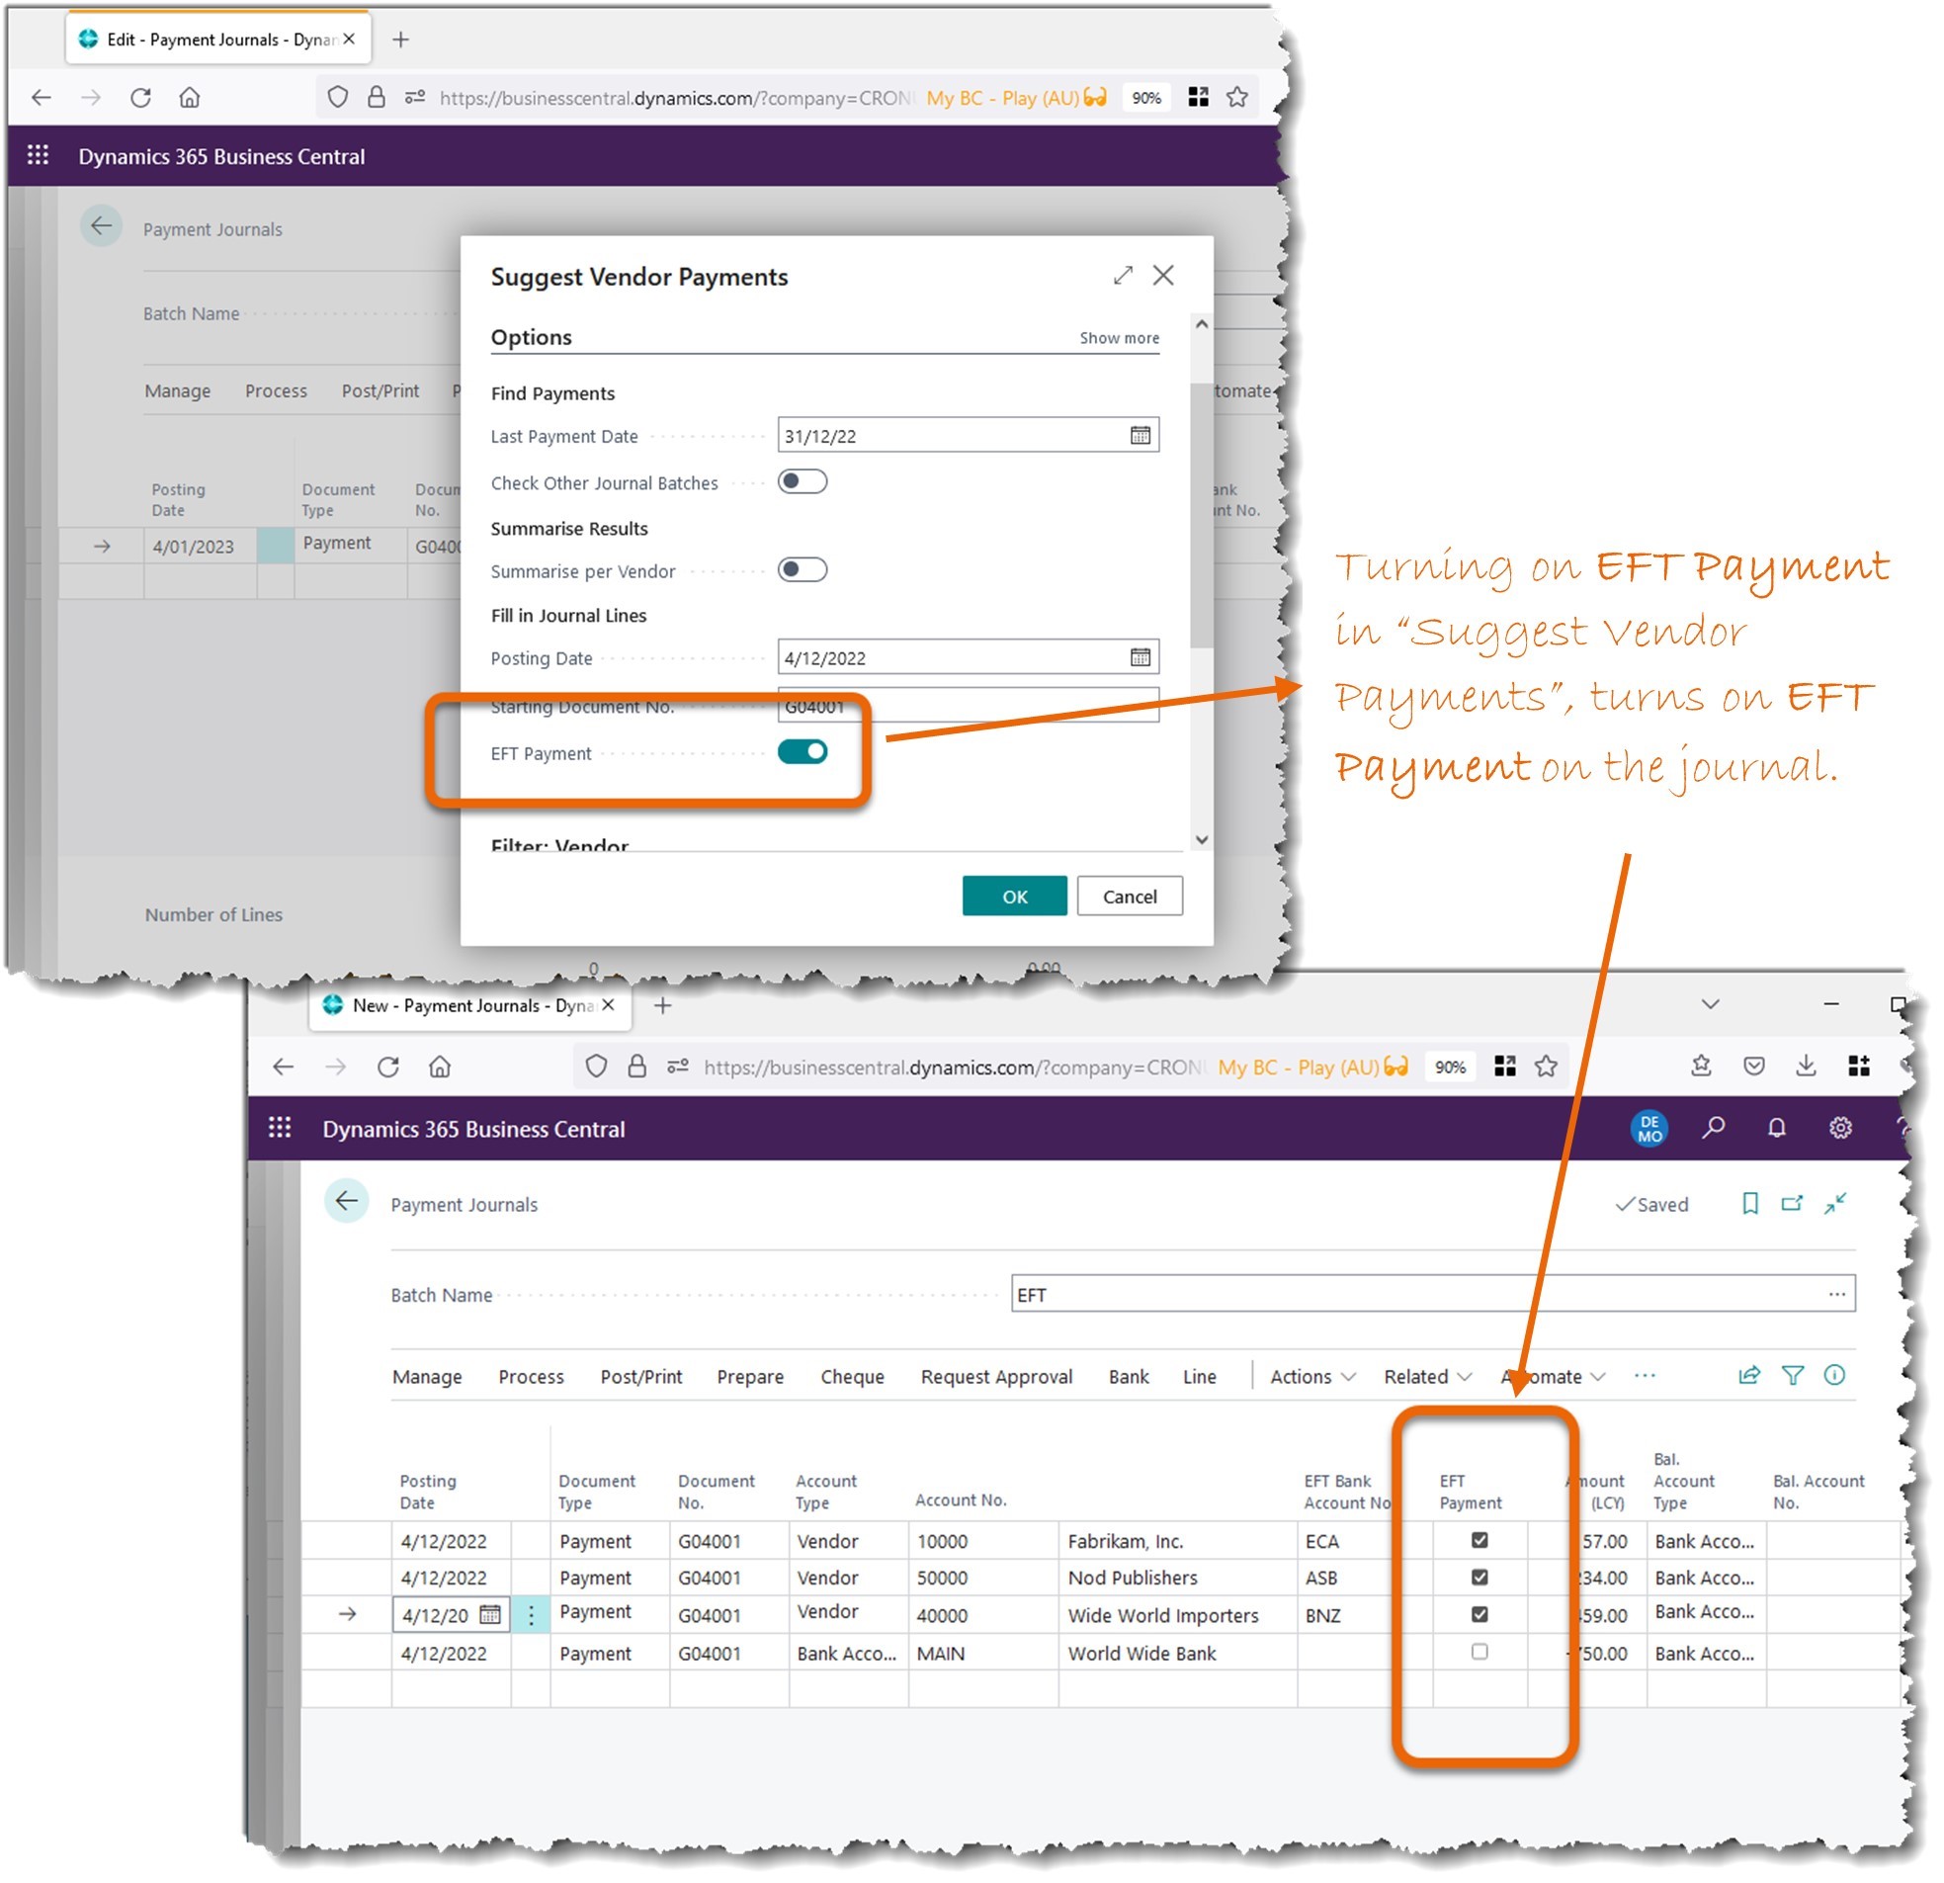This screenshot has height=1883, width=1944.
Task: Collapse page with shrink arrows icon
Action: pyautogui.click(x=1835, y=1203)
